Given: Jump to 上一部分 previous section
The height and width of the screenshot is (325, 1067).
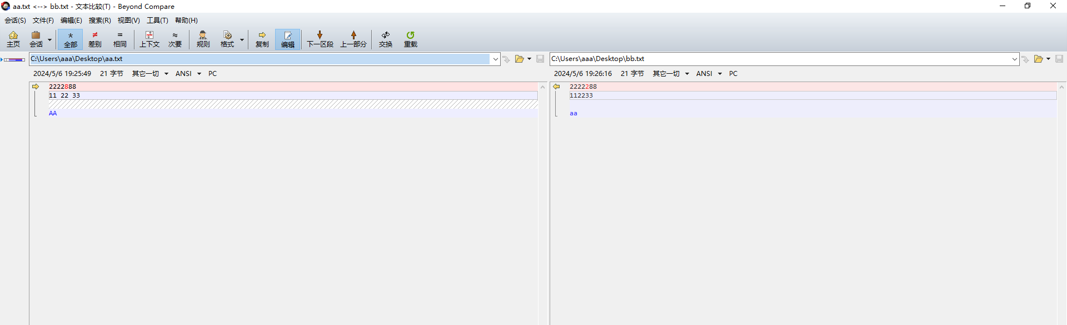Looking at the screenshot, I should click(x=353, y=39).
